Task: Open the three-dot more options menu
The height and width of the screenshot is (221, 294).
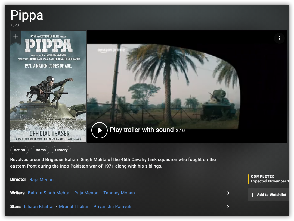Action: click(279, 38)
